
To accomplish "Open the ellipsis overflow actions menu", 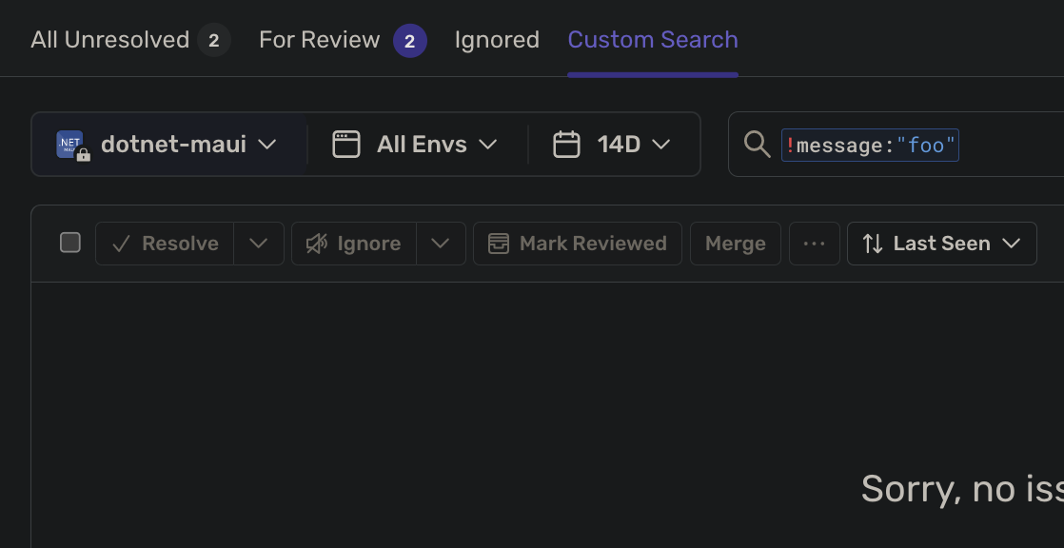I will point(814,243).
